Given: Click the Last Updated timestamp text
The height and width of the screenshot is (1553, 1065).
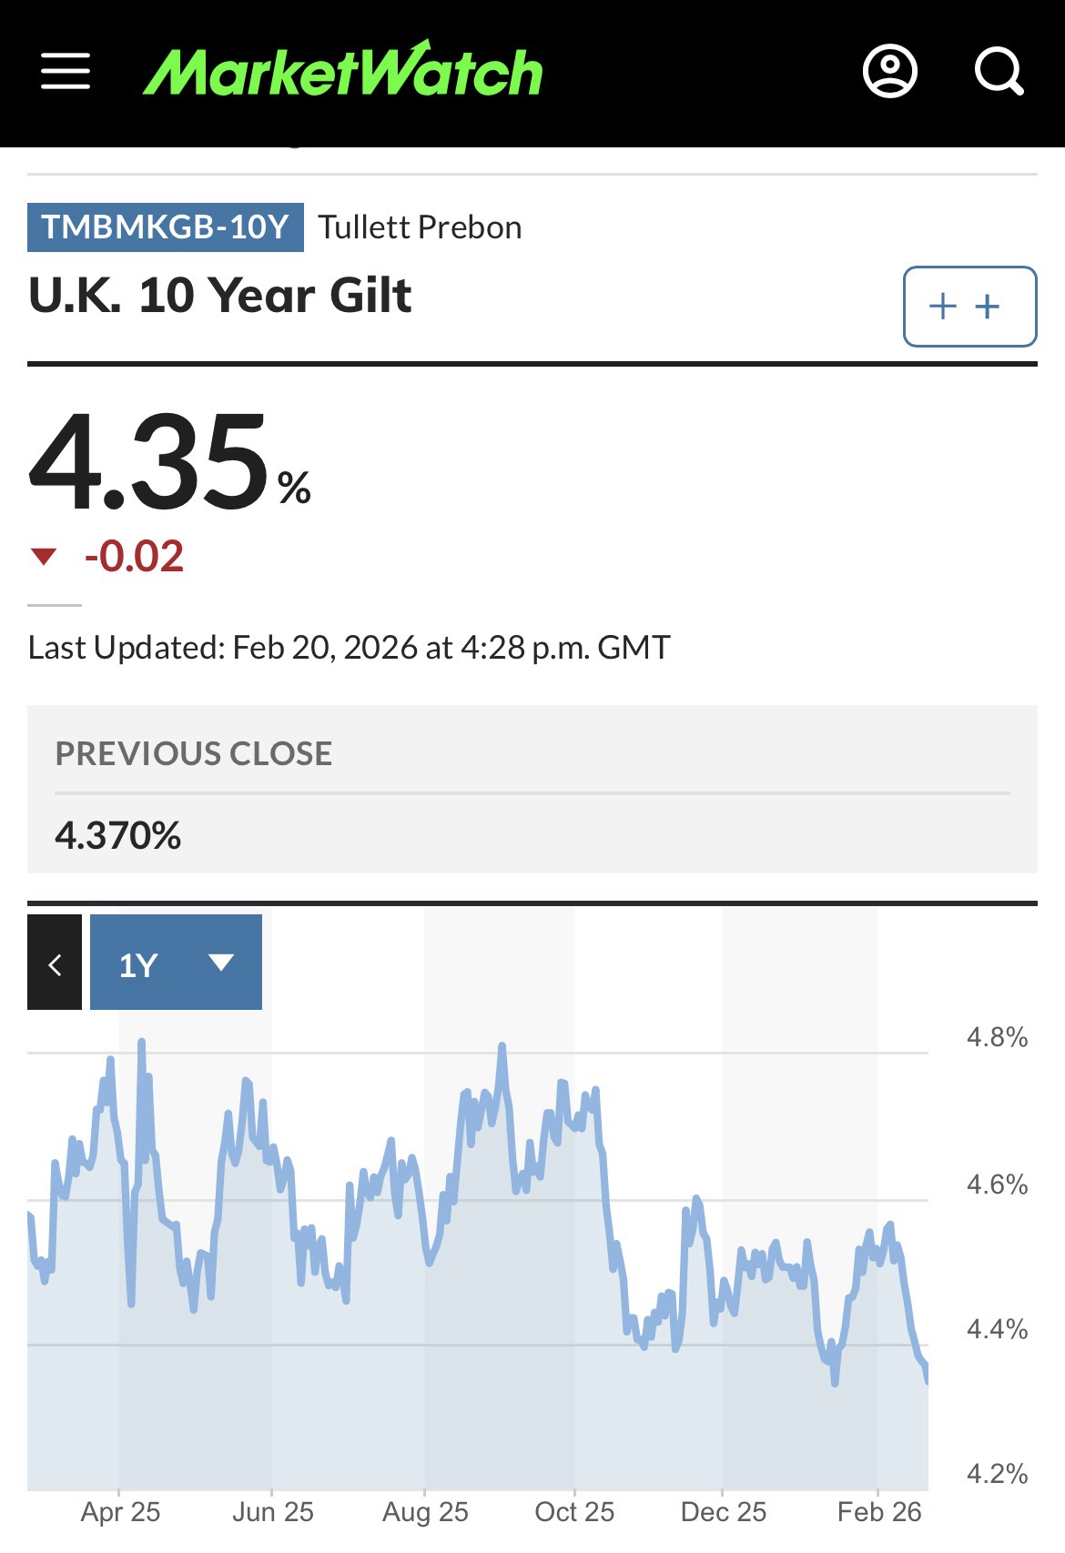Looking at the screenshot, I should point(349,648).
